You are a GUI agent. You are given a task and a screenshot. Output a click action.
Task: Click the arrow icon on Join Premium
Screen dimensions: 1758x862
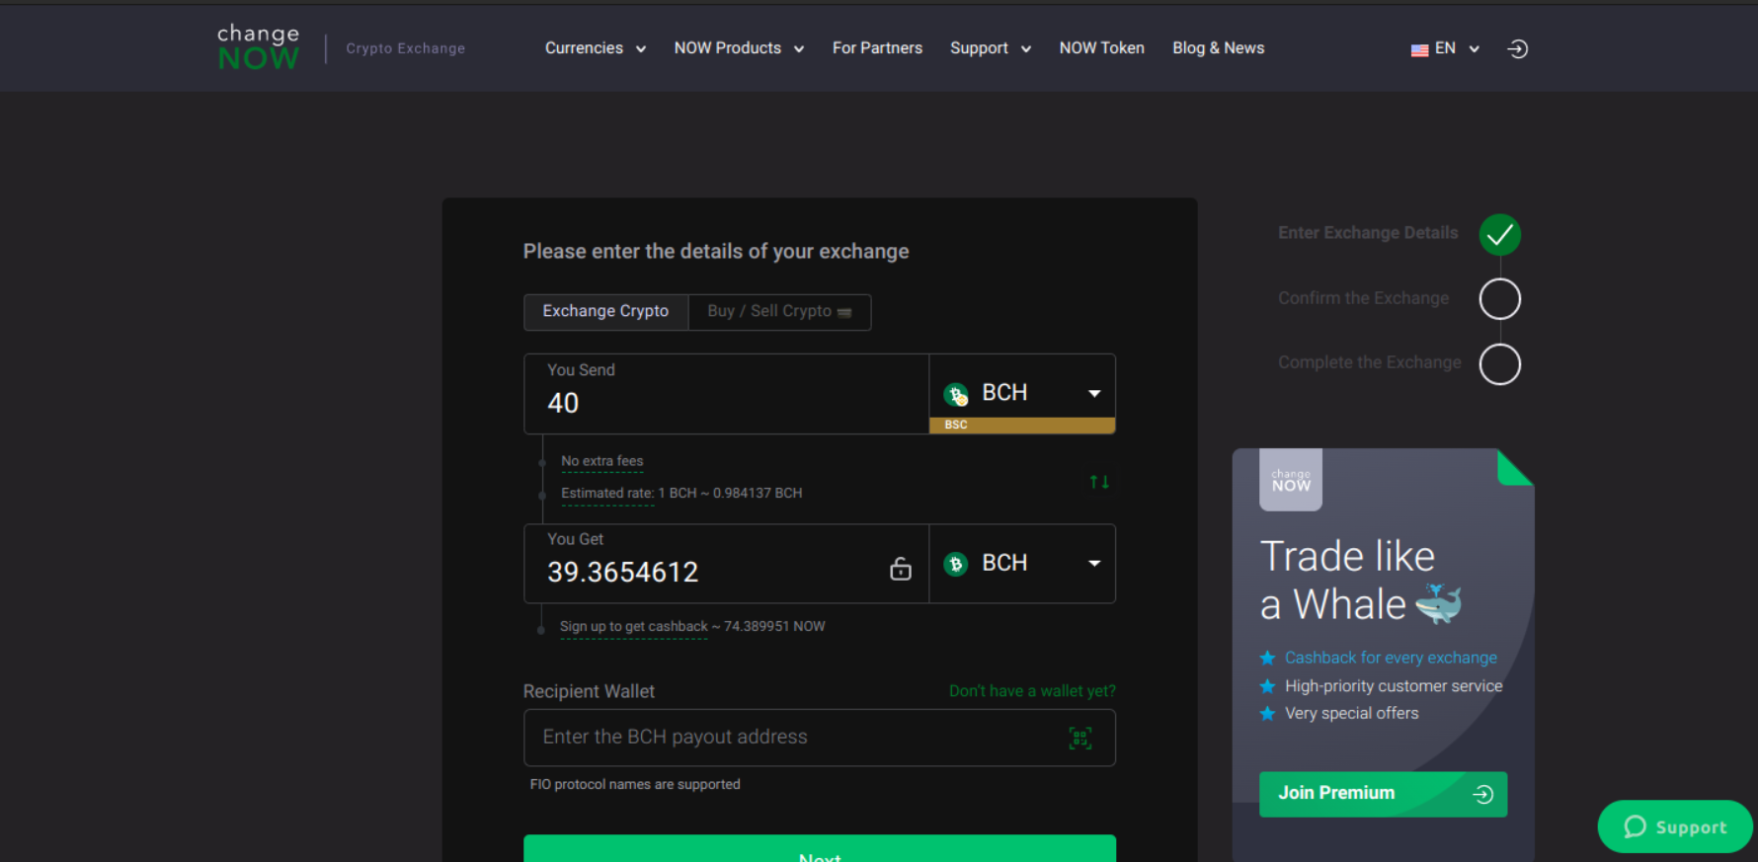point(1482,794)
